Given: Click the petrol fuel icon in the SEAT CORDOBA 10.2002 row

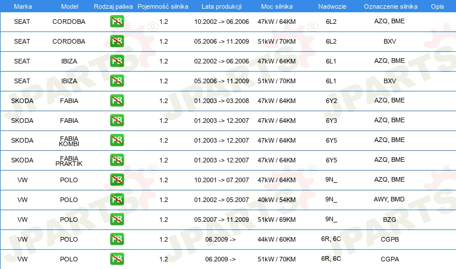Looking at the screenshot, I should pyautogui.click(x=117, y=21).
